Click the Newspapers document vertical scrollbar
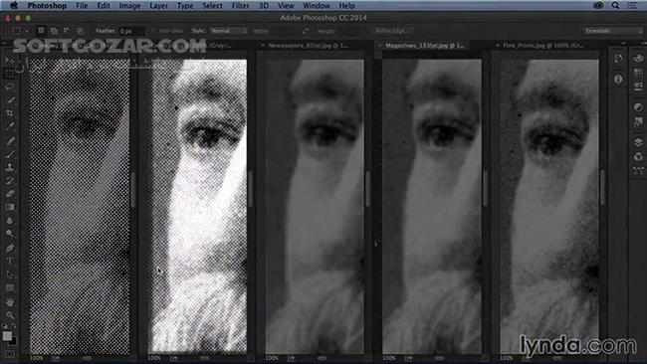 point(367,188)
